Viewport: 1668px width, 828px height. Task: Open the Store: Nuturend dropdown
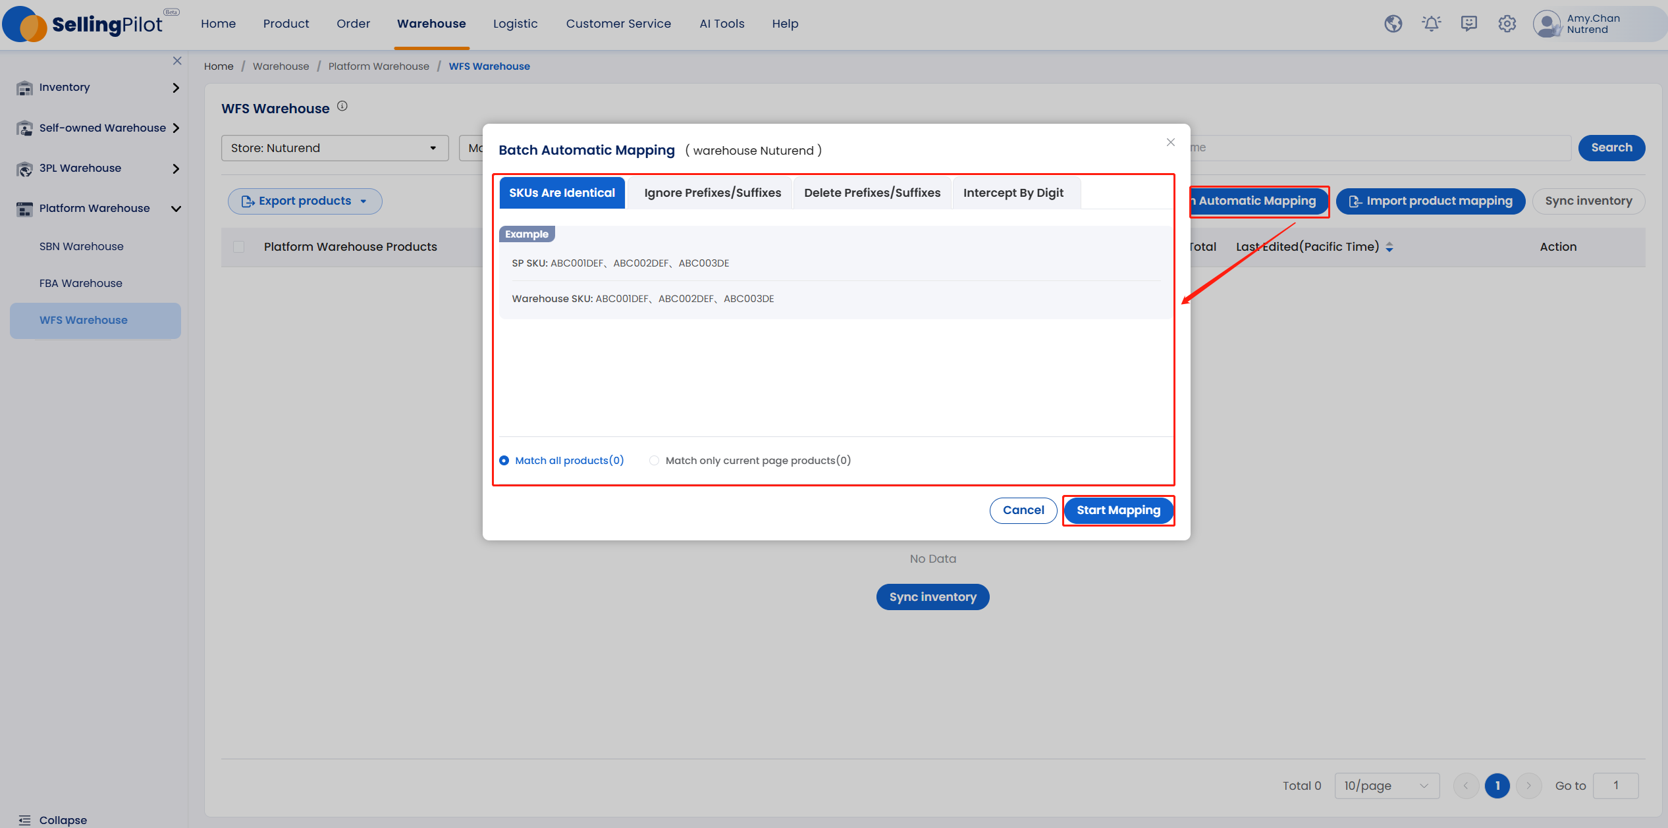click(335, 148)
